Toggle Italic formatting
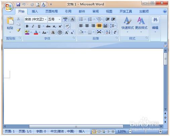The width and height of the screenshot is (170, 136). (33, 26)
